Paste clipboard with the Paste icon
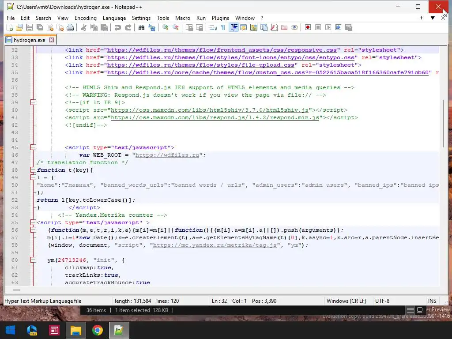The width and height of the screenshot is (452, 339). [x=104, y=27]
